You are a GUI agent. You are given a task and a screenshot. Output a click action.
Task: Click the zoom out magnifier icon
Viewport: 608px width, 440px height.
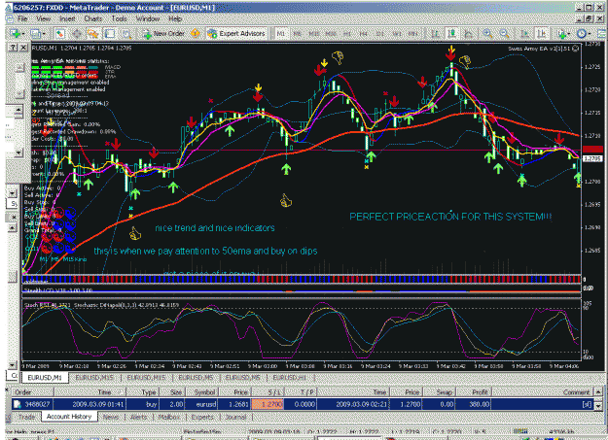click(504, 34)
